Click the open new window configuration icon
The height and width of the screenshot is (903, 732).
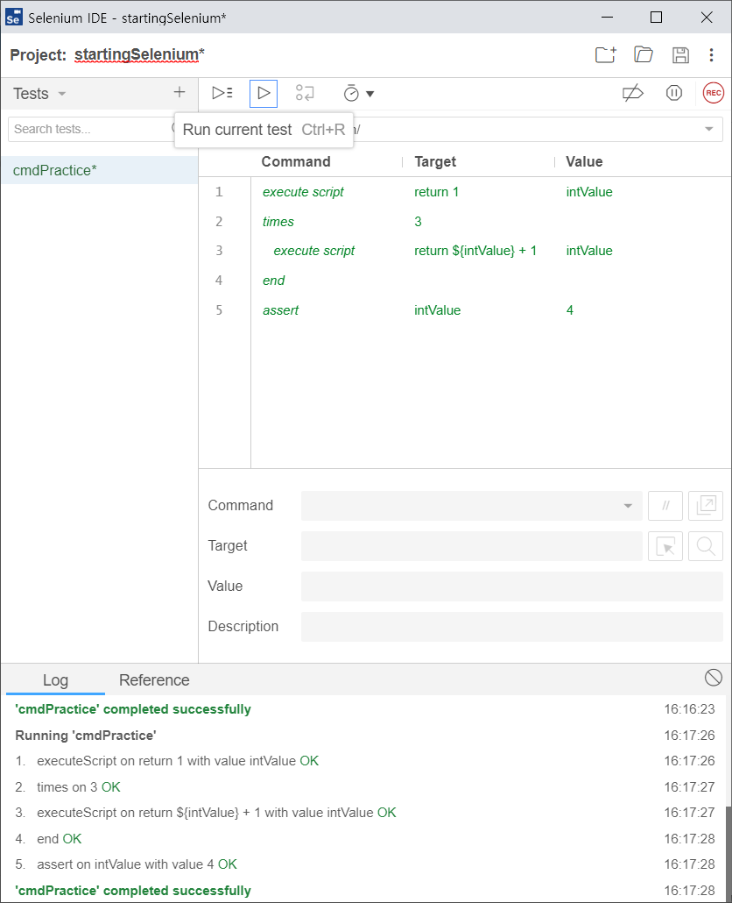(706, 506)
